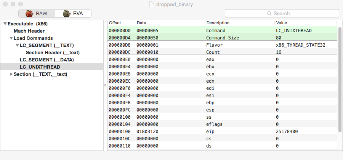This screenshot has height=160, width=343.
Task: Expand the Section (__TEXT,__text) node
Action: point(11,74)
